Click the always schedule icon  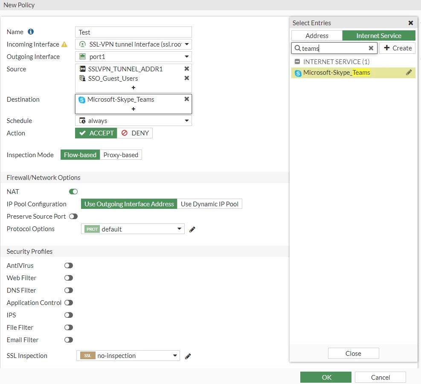[82, 121]
